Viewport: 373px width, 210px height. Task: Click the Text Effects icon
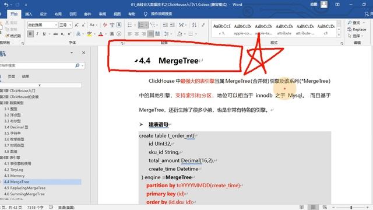click(78, 34)
